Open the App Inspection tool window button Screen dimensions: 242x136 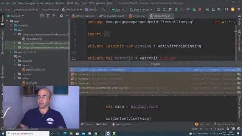[122, 124]
